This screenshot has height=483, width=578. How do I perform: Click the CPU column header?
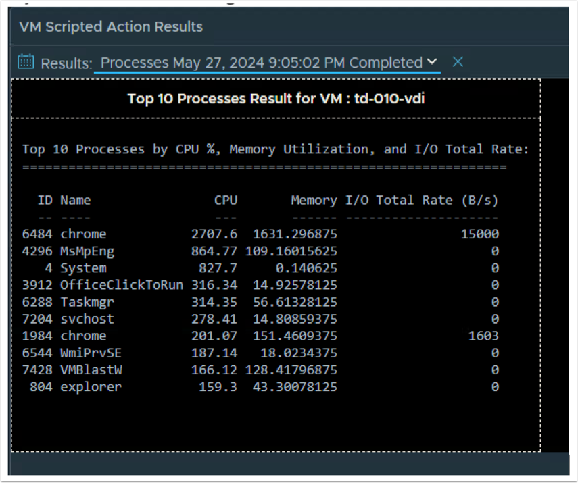(x=226, y=200)
